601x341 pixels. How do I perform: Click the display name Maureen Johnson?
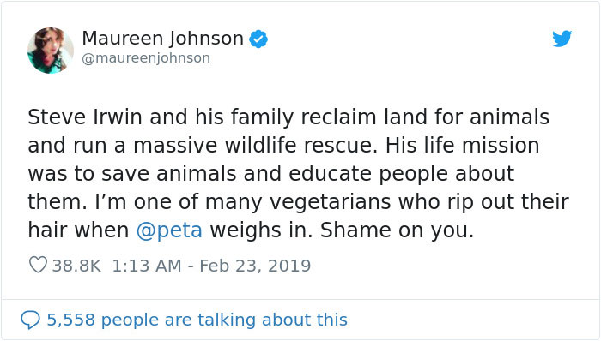(163, 39)
